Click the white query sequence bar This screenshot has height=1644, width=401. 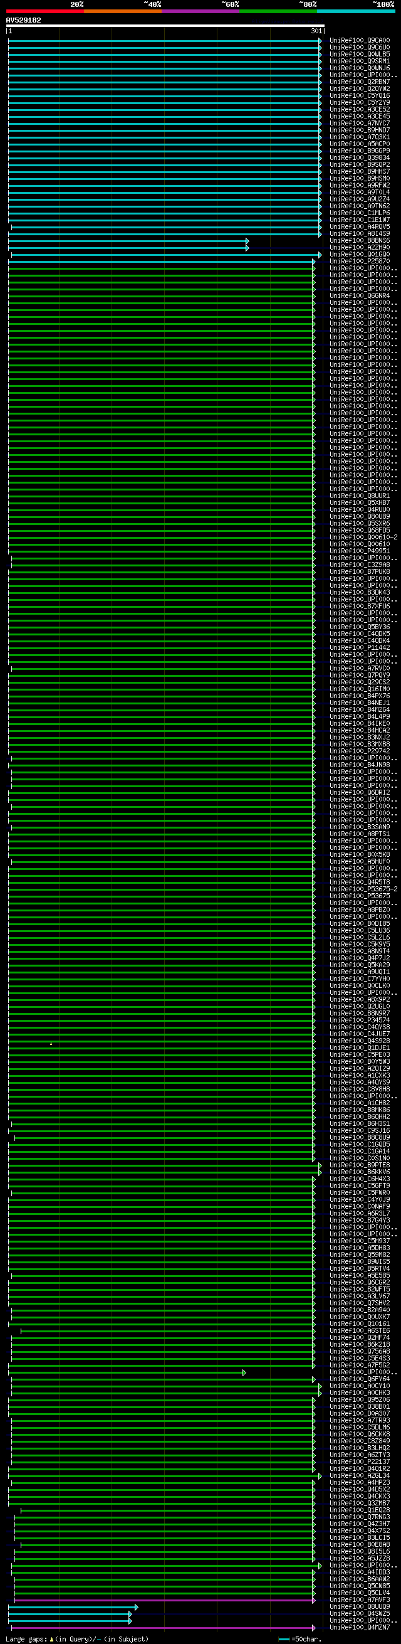click(x=165, y=26)
